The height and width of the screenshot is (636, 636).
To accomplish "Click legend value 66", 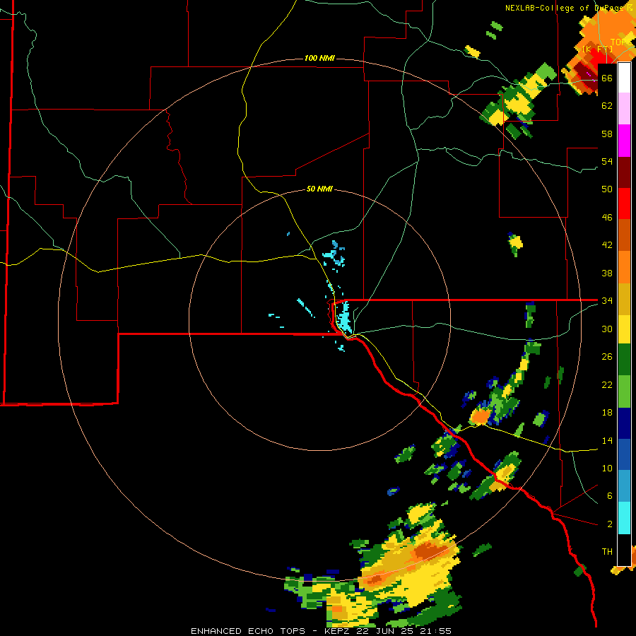I will point(607,78).
